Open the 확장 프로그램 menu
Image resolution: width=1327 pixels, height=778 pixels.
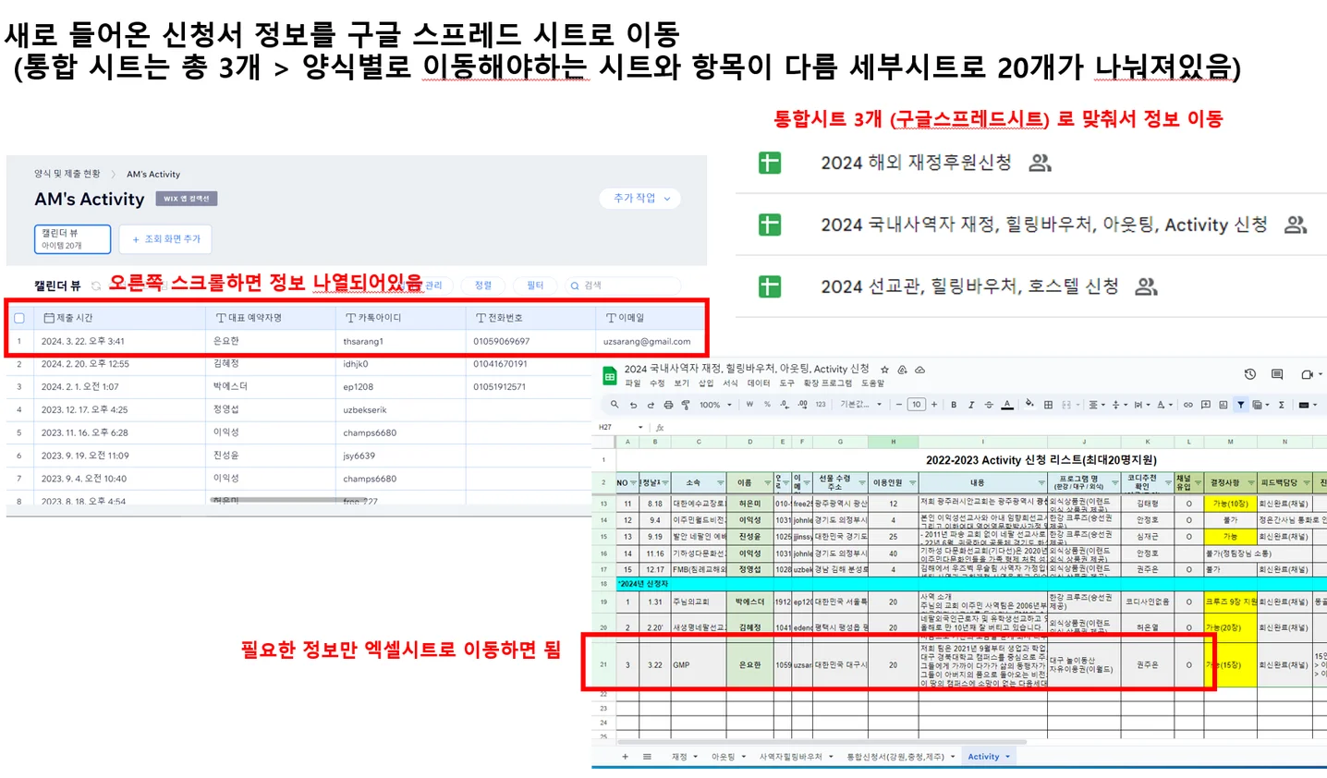827,383
